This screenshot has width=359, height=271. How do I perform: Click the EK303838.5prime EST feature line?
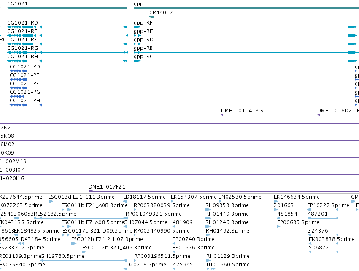[x=324, y=244]
